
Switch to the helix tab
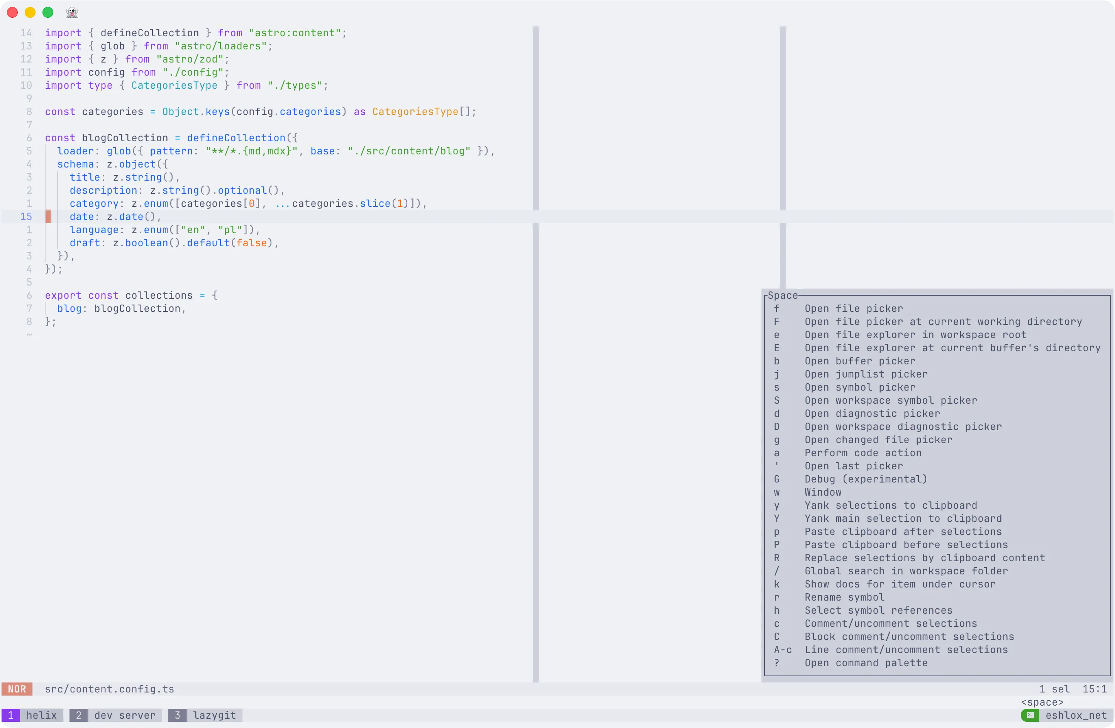pyautogui.click(x=42, y=715)
